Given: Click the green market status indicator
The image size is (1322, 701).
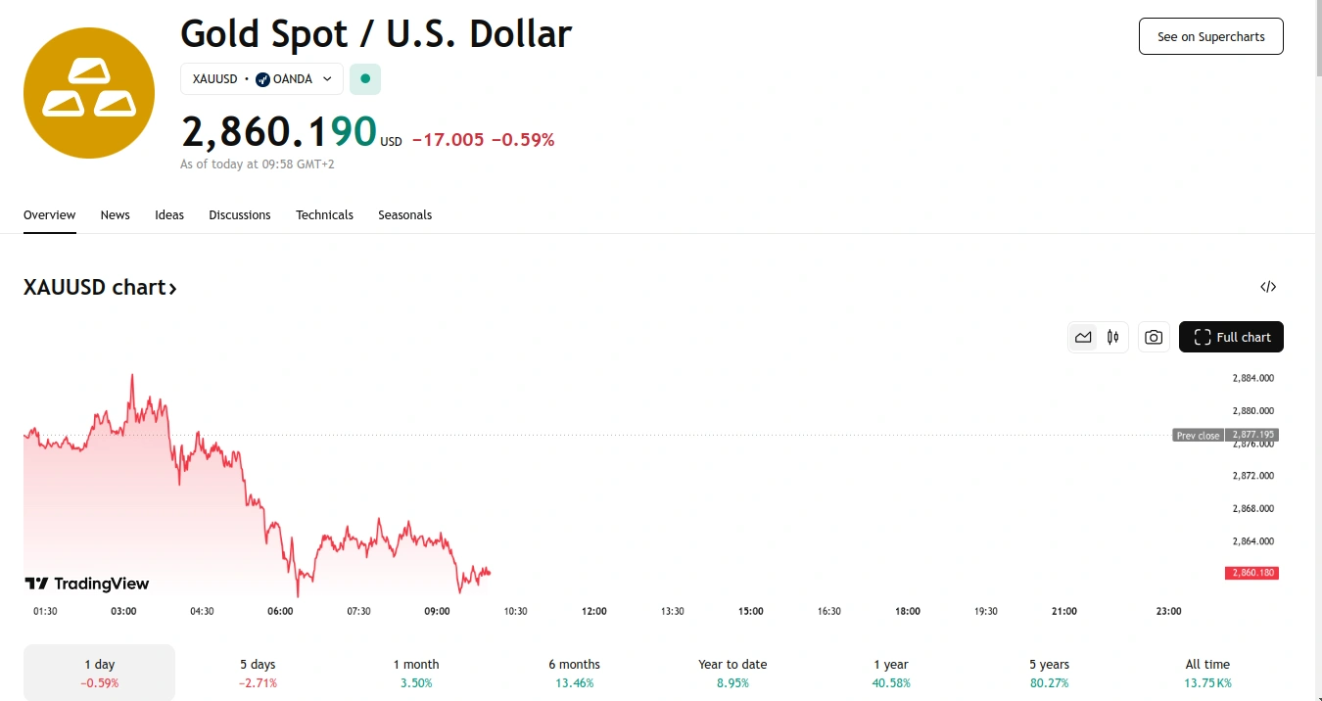Looking at the screenshot, I should [365, 79].
